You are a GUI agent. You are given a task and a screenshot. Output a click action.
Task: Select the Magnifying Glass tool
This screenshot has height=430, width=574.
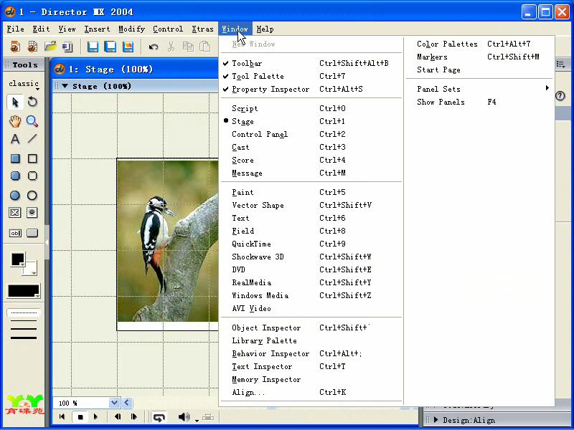[x=32, y=121]
